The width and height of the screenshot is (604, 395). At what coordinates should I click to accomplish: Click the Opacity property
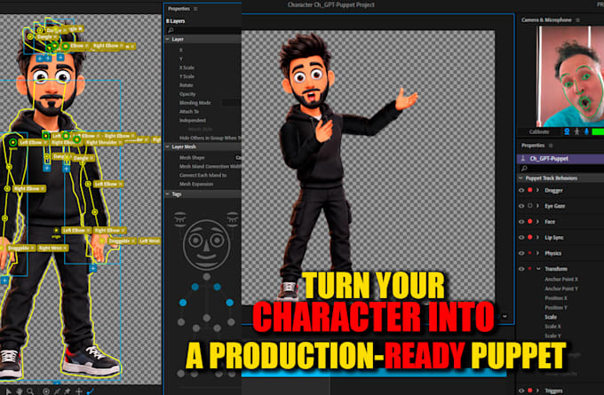click(187, 94)
